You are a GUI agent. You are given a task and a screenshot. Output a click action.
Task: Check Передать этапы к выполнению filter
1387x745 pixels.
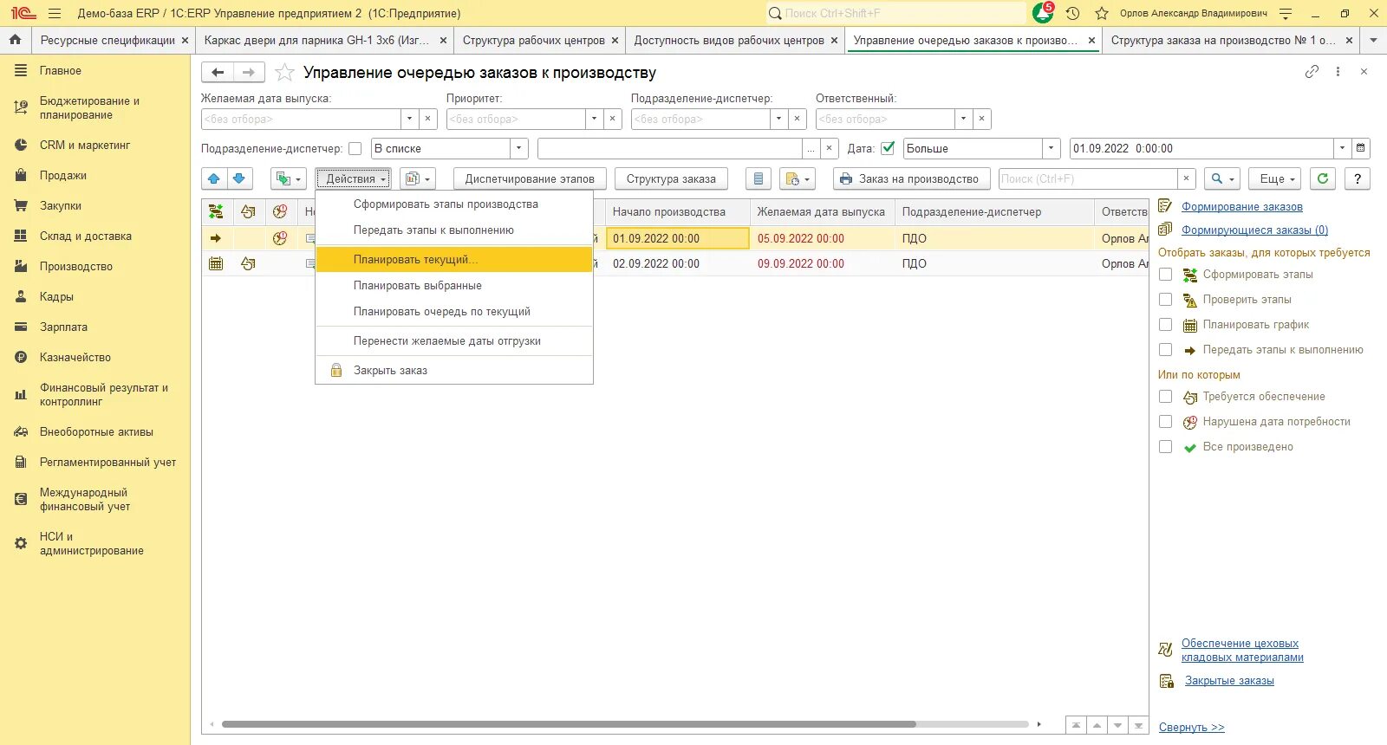[x=1166, y=350]
